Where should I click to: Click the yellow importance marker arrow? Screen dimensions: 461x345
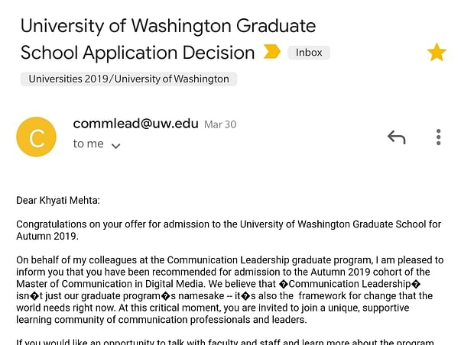272,52
